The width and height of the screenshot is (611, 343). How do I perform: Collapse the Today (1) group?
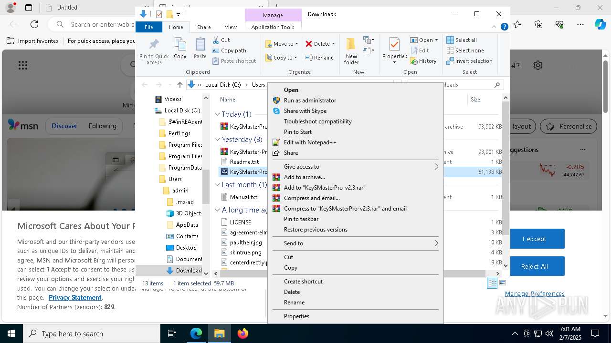[217, 114]
